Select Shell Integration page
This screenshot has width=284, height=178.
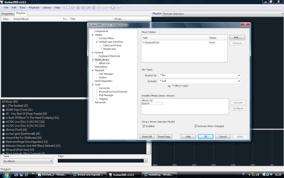[103, 81]
